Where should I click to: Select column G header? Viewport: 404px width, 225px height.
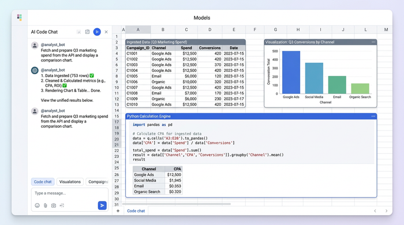[x=275, y=29]
